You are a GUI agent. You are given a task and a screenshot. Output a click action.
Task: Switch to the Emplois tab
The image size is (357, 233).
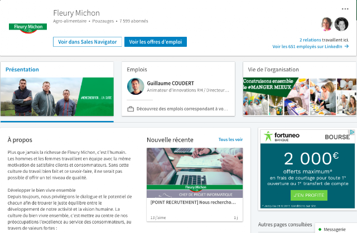click(x=137, y=70)
